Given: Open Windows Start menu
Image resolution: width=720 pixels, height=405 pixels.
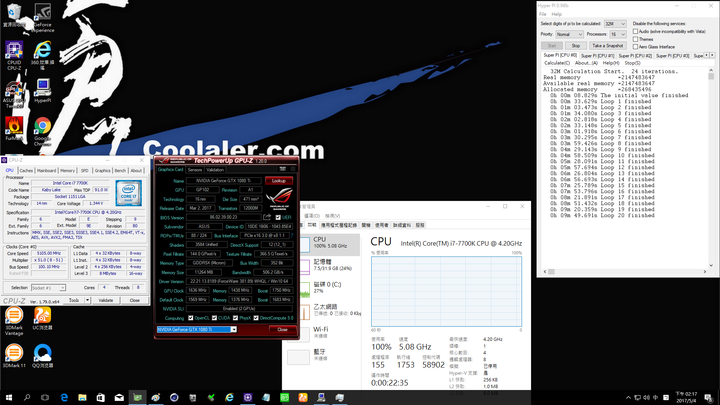Looking at the screenshot, I should point(9,397).
